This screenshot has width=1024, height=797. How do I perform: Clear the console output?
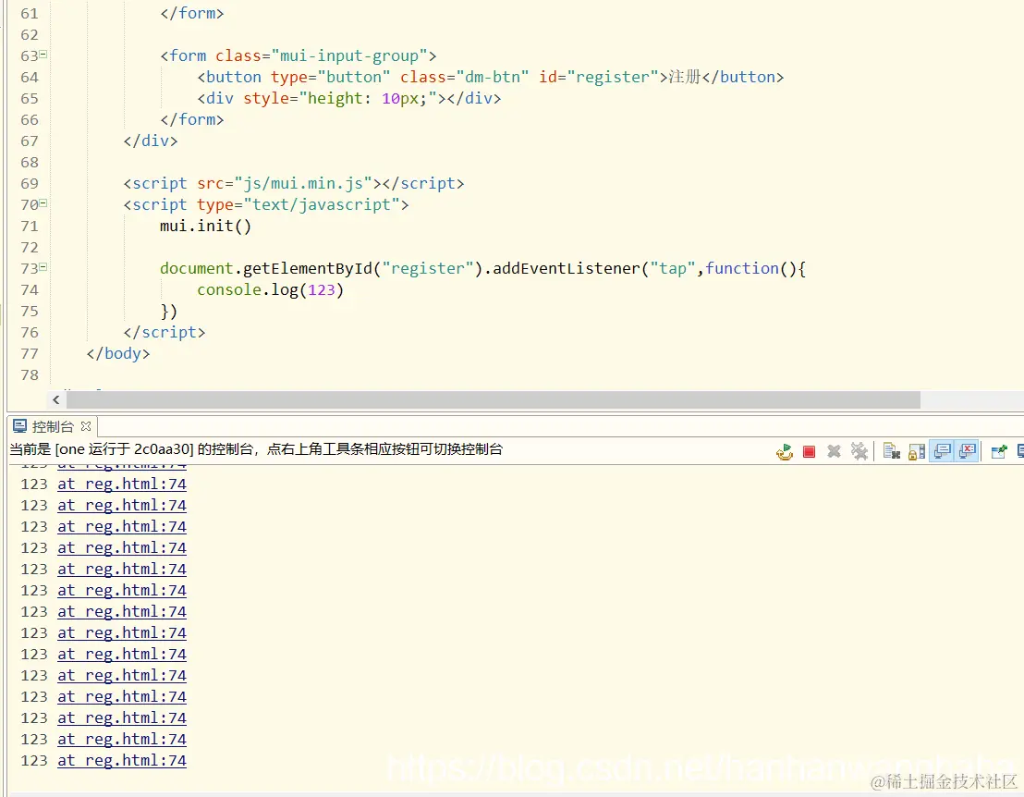892,451
